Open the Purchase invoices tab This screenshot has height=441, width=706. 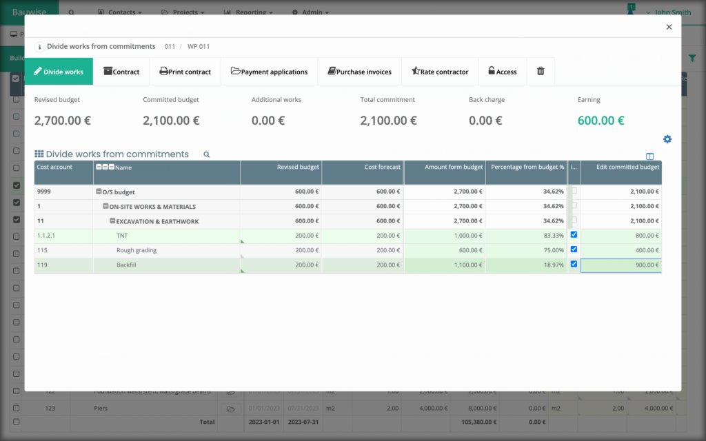pyautogui.click(x=359, y=71)
